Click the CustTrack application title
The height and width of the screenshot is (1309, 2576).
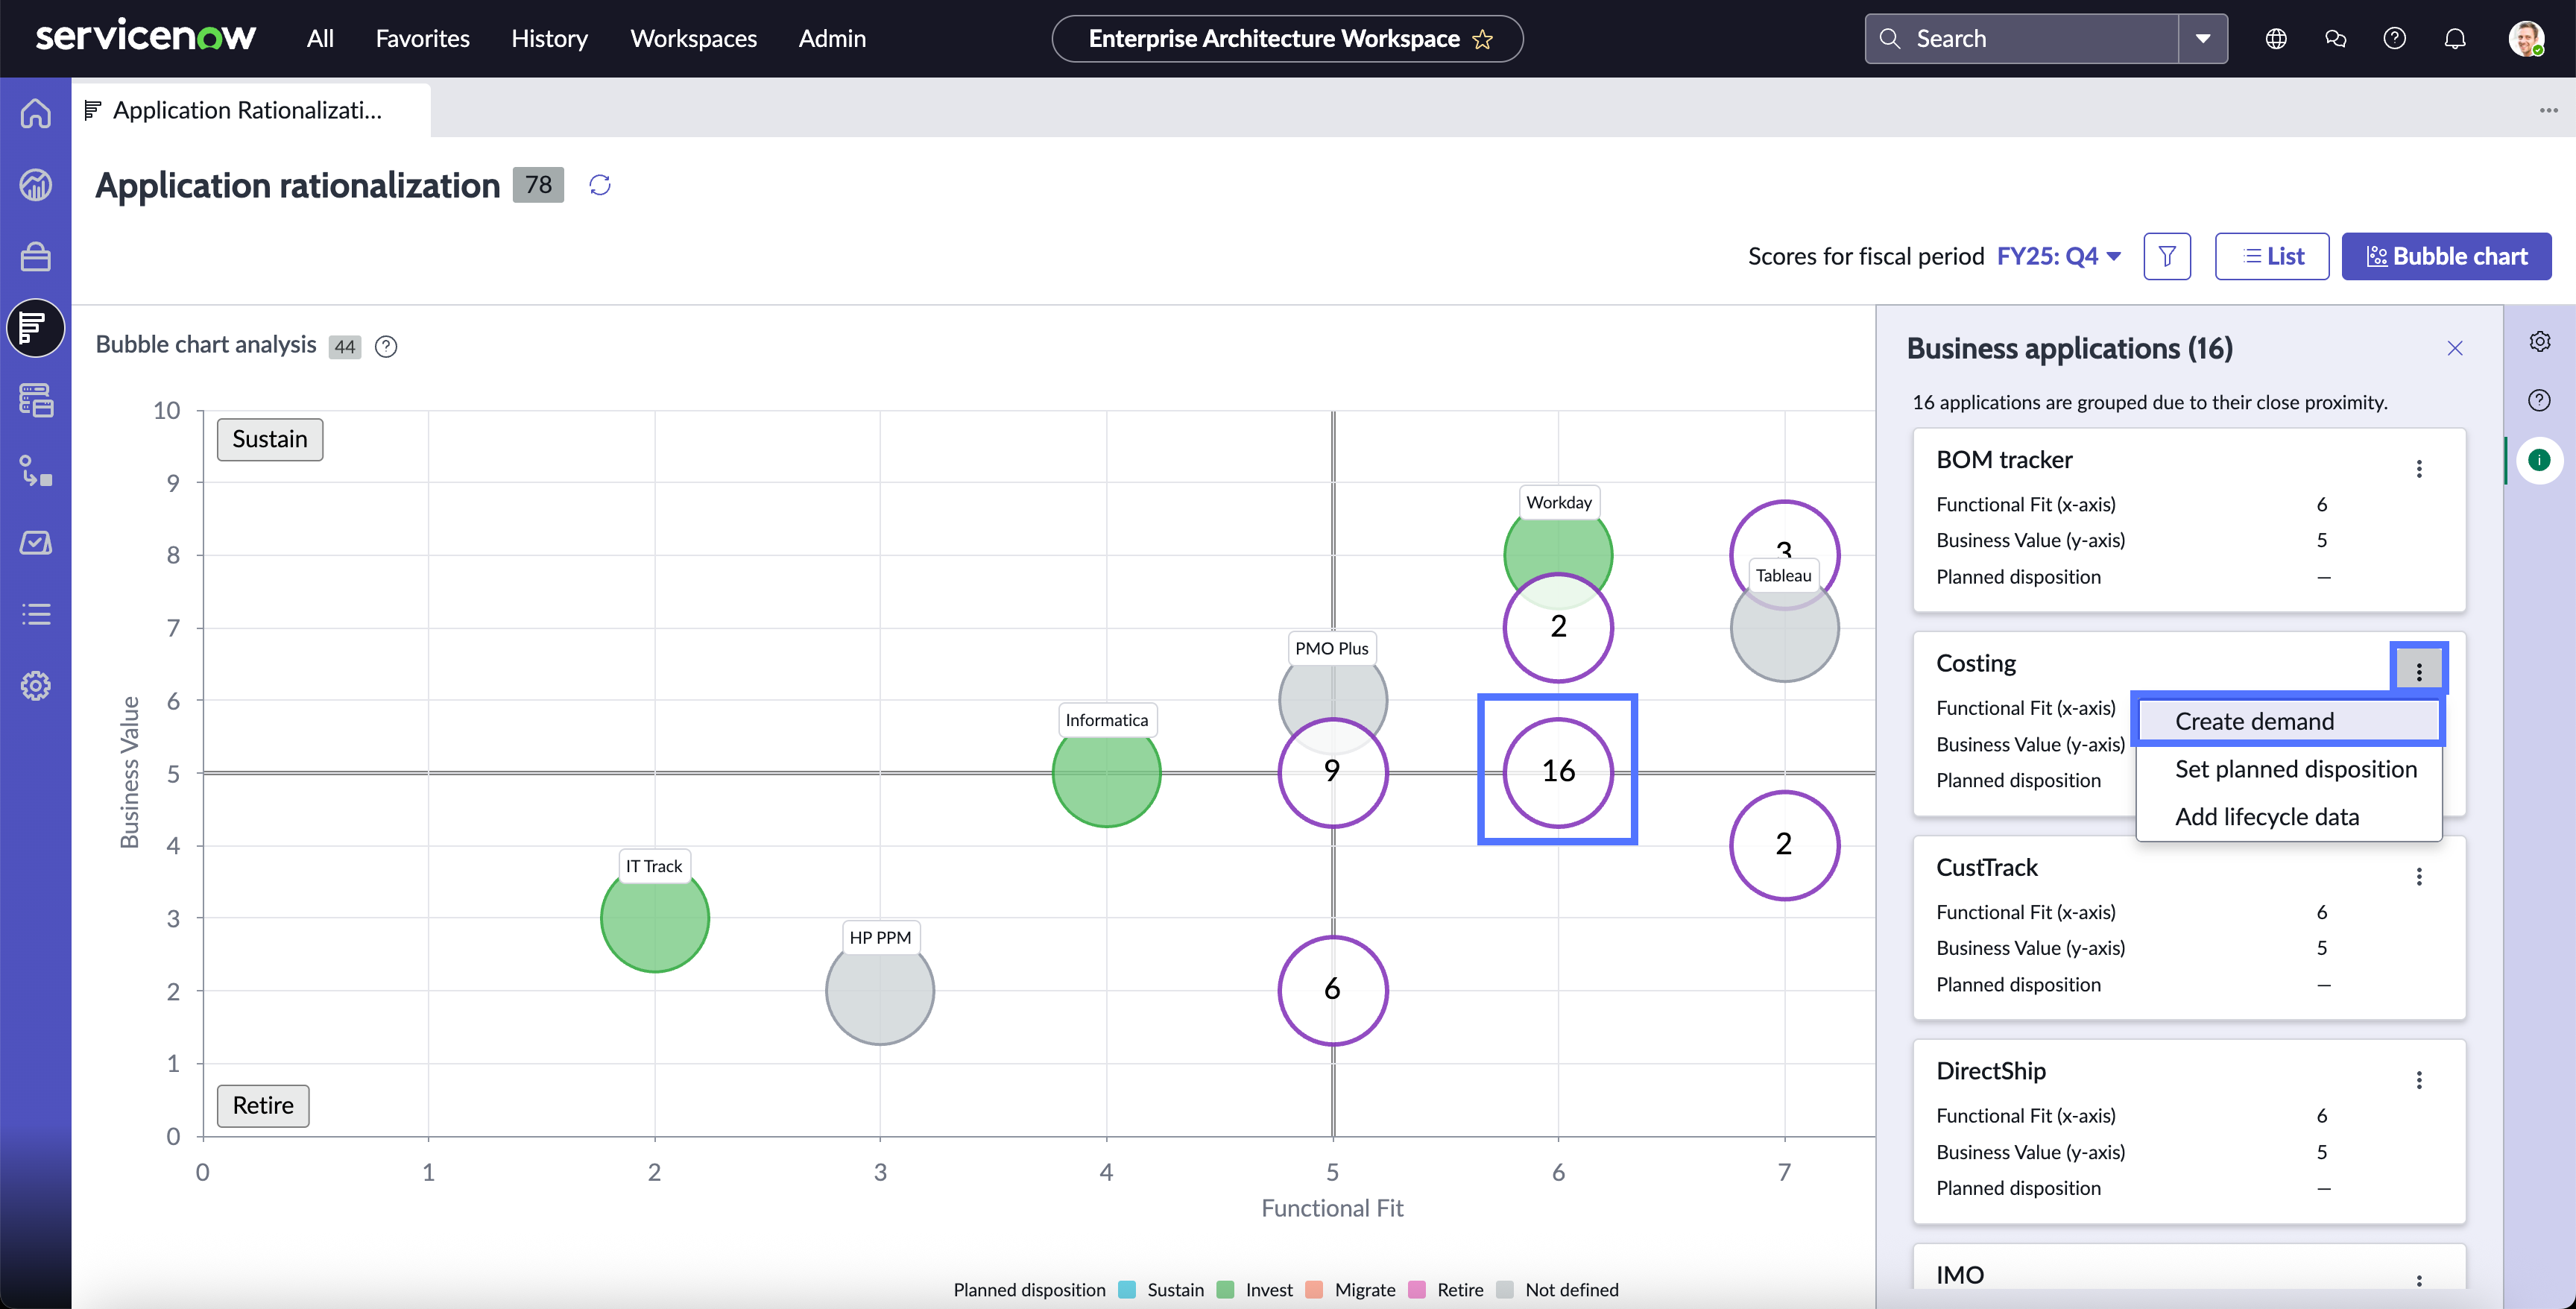(1986, 867)
